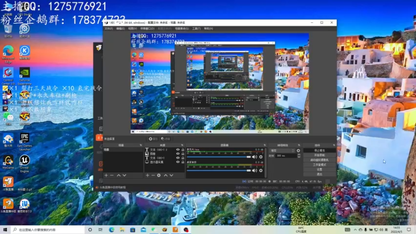Remove selected scene with the minus icon
The image size is (416, 234).
click(x=112, y=175)
